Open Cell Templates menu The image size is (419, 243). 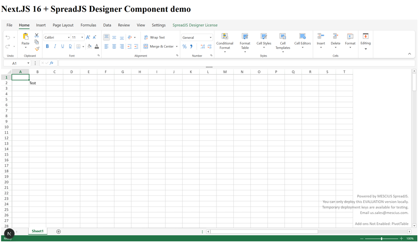(283, 43)
